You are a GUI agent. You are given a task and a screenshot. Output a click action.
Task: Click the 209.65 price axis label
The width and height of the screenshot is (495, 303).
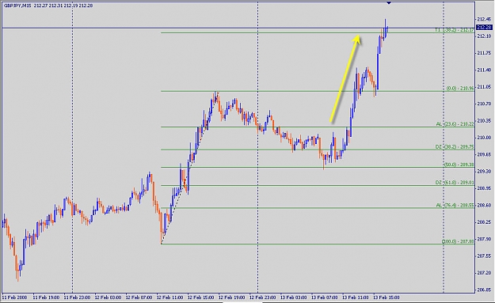(484, 154)
